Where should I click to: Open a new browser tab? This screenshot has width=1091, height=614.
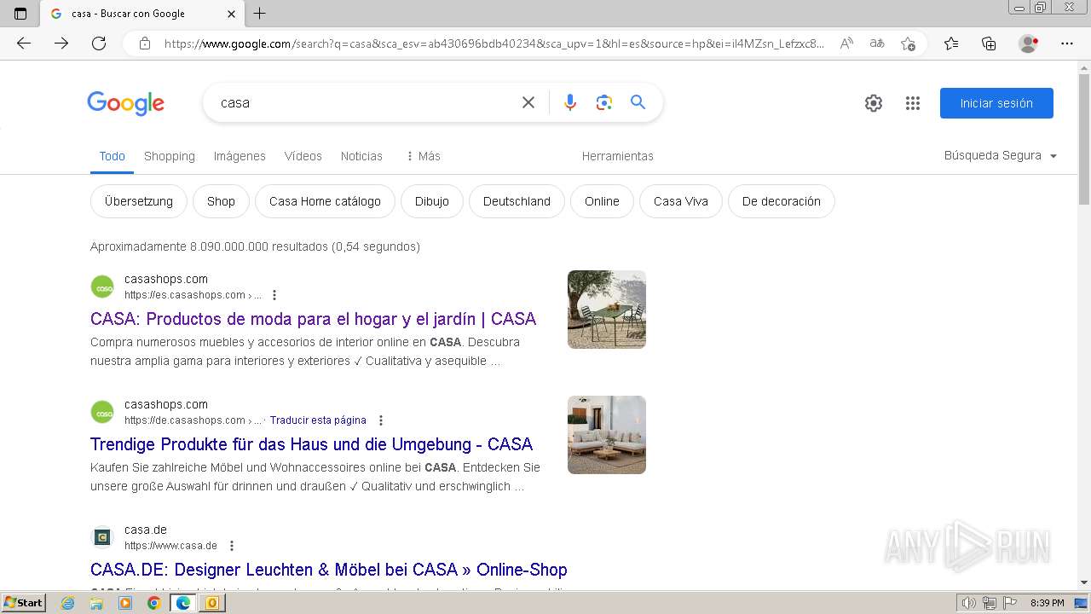[x=260, y=14]
